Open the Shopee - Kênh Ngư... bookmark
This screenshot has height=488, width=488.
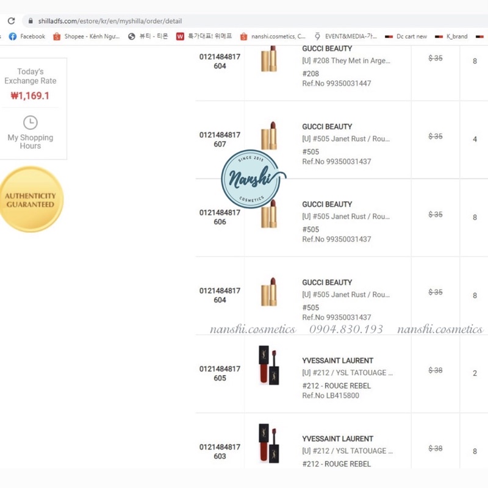tap(87, 37)
